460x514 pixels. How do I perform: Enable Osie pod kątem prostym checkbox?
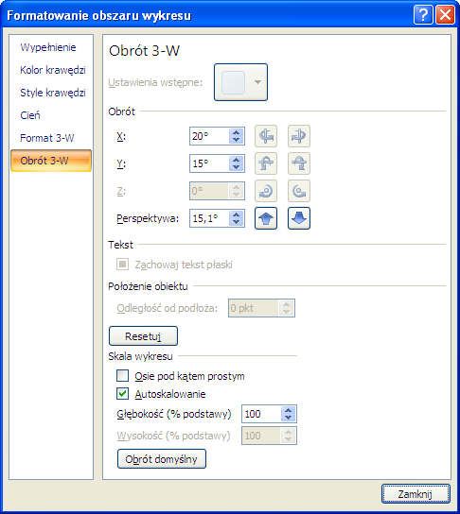122,376
